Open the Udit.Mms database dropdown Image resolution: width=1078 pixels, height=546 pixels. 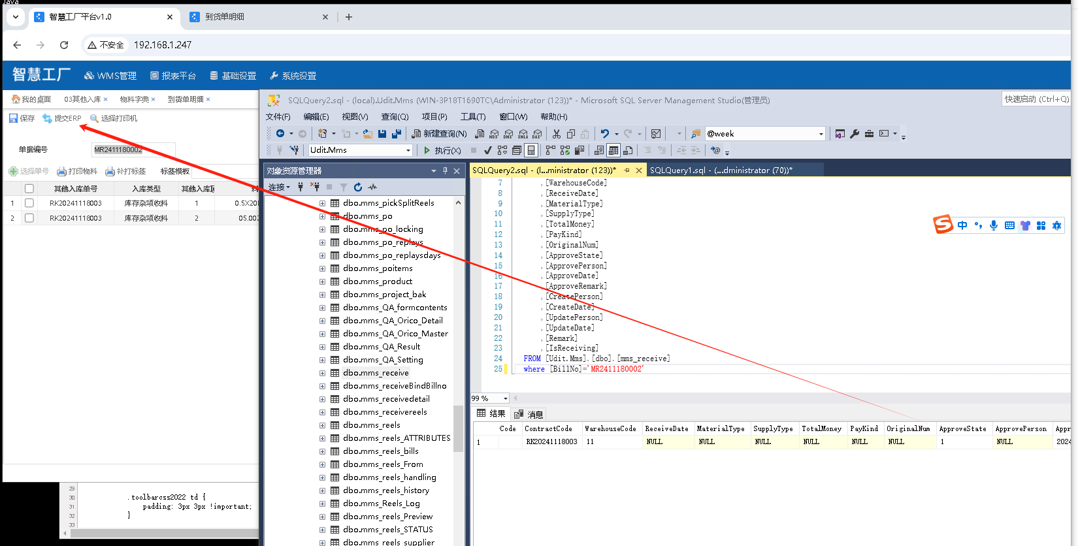[x=408, y=150]
